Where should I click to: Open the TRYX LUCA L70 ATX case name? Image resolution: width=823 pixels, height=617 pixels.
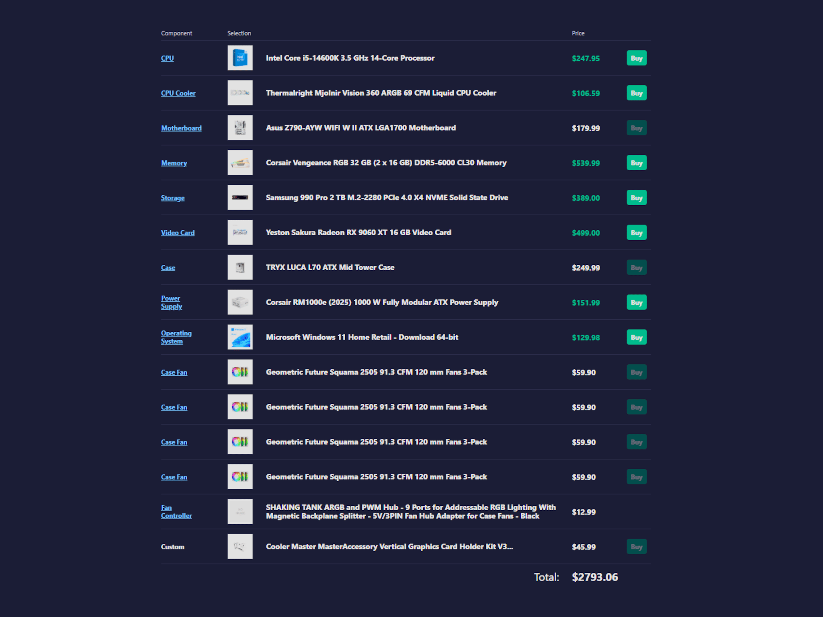tap(330, 268)
